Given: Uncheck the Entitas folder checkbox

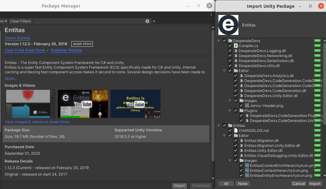Looking at the screenshot, I should [224, 125].
